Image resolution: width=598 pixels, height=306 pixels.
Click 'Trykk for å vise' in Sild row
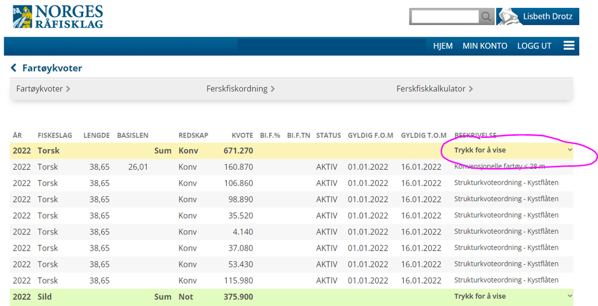click(x=479, y=297)
